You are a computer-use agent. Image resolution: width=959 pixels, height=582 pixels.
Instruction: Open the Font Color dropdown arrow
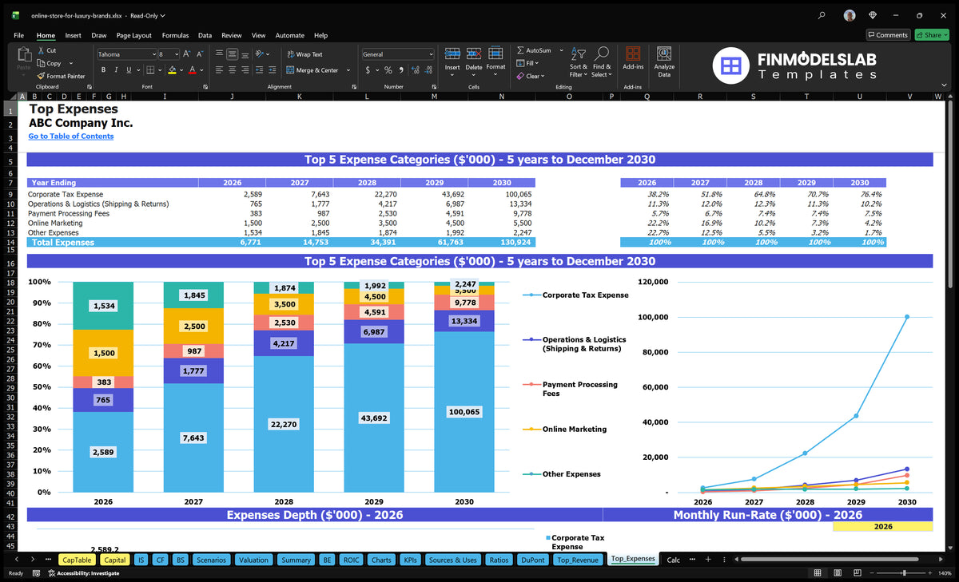[201, 70]
